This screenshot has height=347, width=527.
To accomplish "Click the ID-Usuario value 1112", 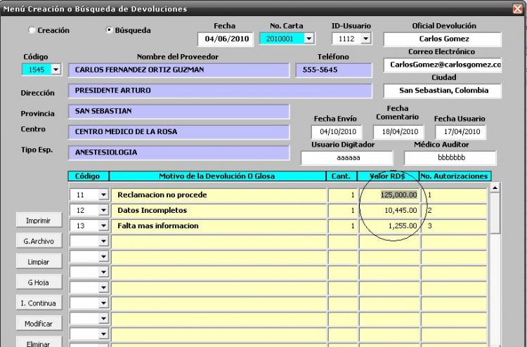I will [x=346, y=39].
